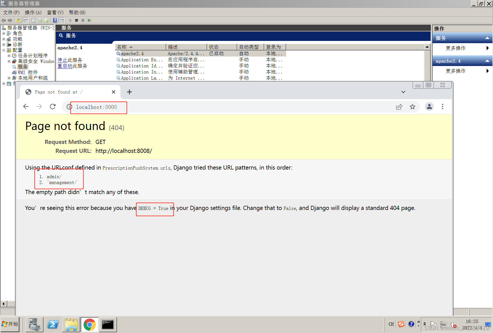Image resolution: width=493 pixels, height=333 pixels.
Task: Select the 服务 node in the tree
Action: [x=23, y=67]
